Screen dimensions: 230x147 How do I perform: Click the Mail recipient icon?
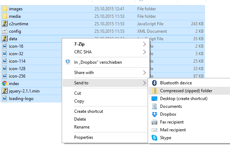point(154,130)
